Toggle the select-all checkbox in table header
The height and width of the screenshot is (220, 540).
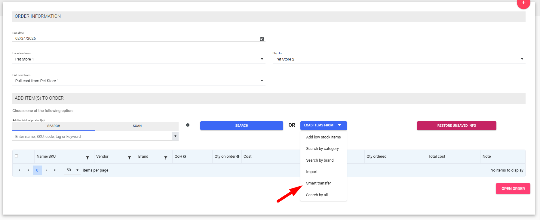[17, 156]
